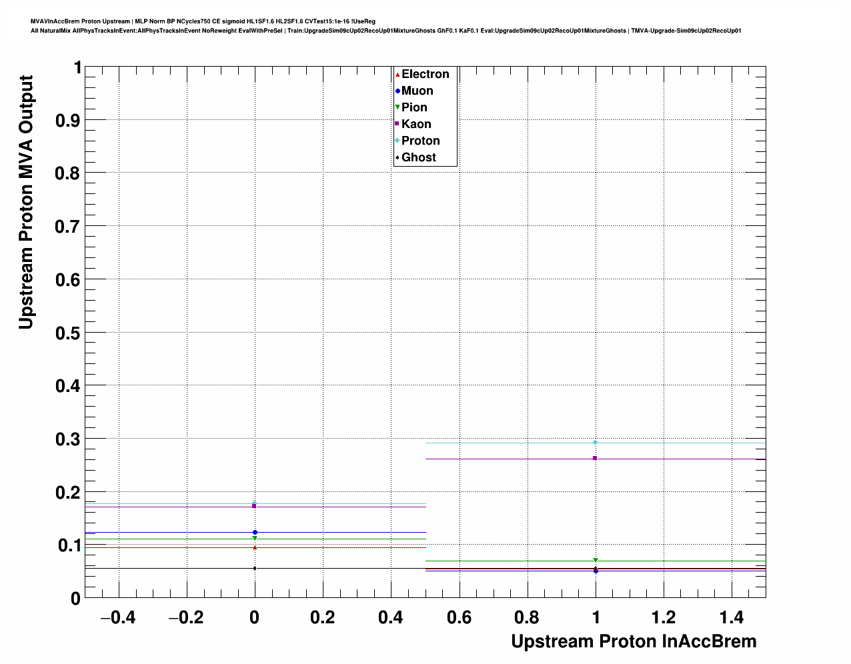
Task: Select the Ghost legend label
Action: point(419,157)
